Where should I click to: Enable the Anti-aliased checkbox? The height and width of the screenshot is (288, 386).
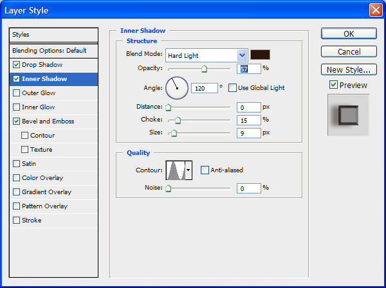tap(205, 170)
